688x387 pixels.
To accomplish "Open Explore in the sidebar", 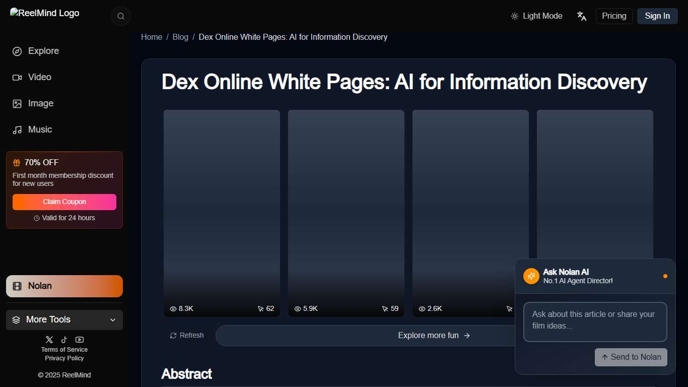I will tap(43, 51).
